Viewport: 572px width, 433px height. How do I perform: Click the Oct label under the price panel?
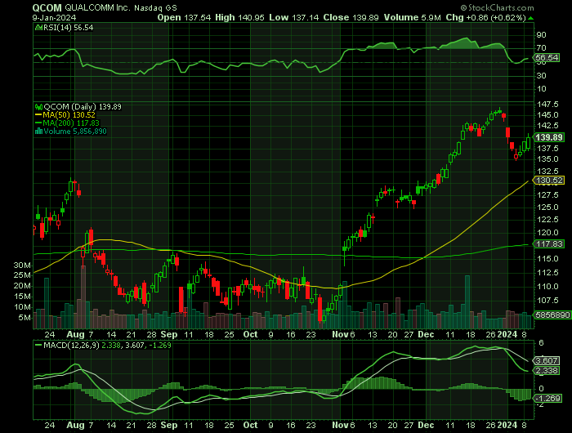click(x=250, y=334)
